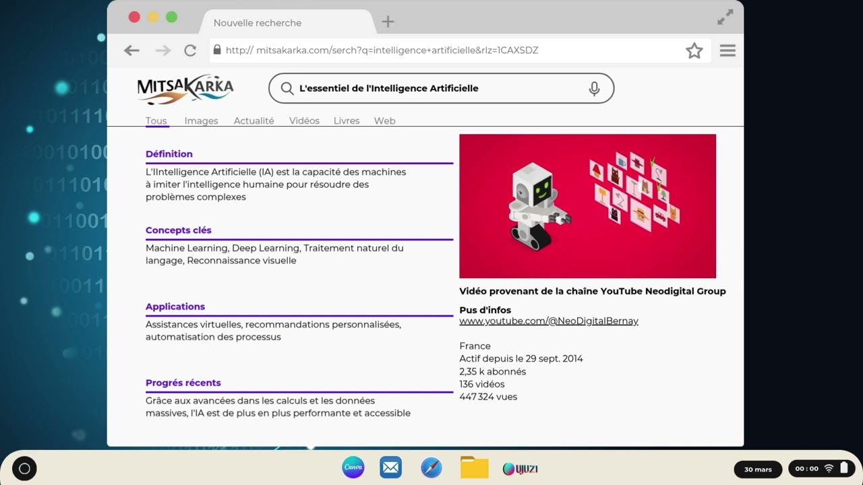Click the '2,35 k abonnés' text
The width and height of the screenshot is (863, 485).
(x=493, y=372)
